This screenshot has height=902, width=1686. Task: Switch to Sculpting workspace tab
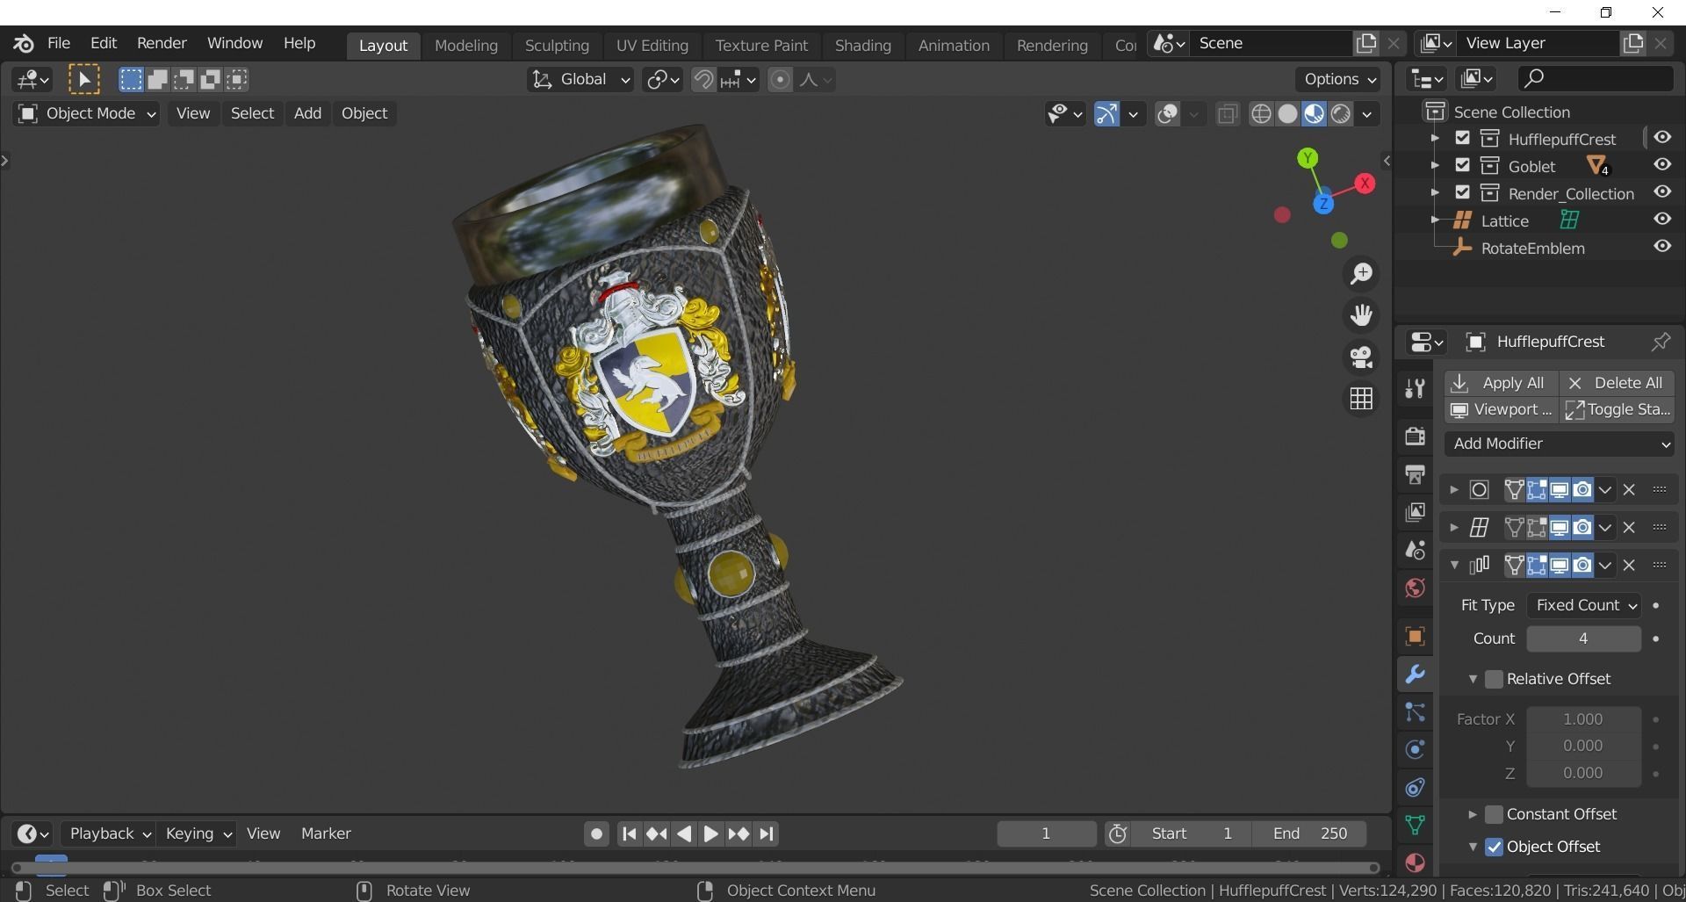click(x=557, y=46)
